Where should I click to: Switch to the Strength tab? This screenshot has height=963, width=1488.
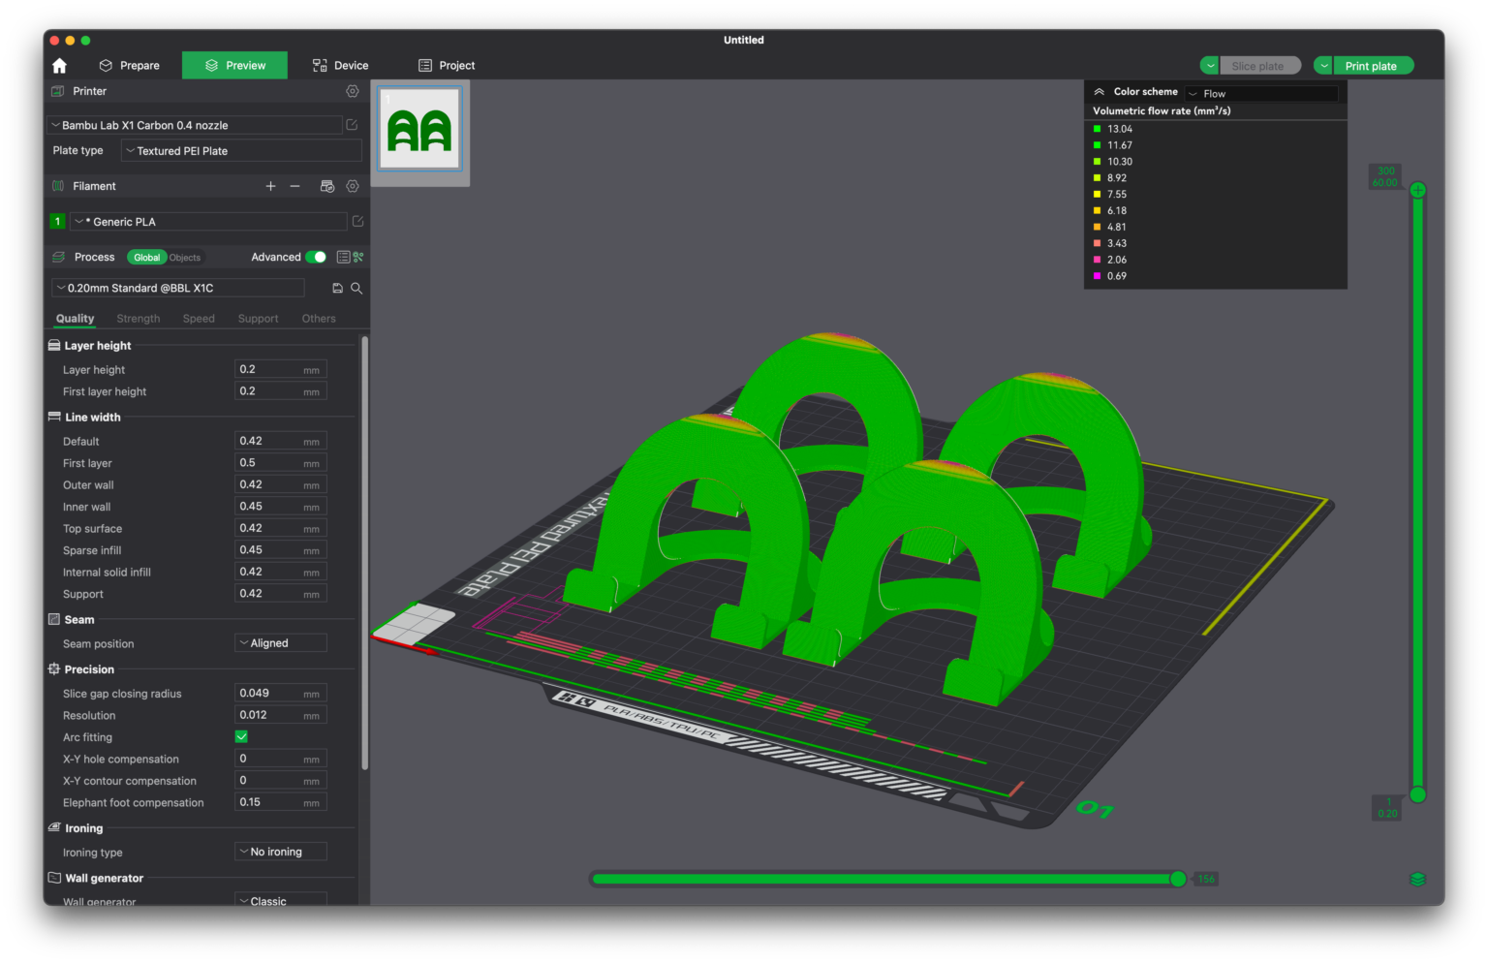(138, 318)
